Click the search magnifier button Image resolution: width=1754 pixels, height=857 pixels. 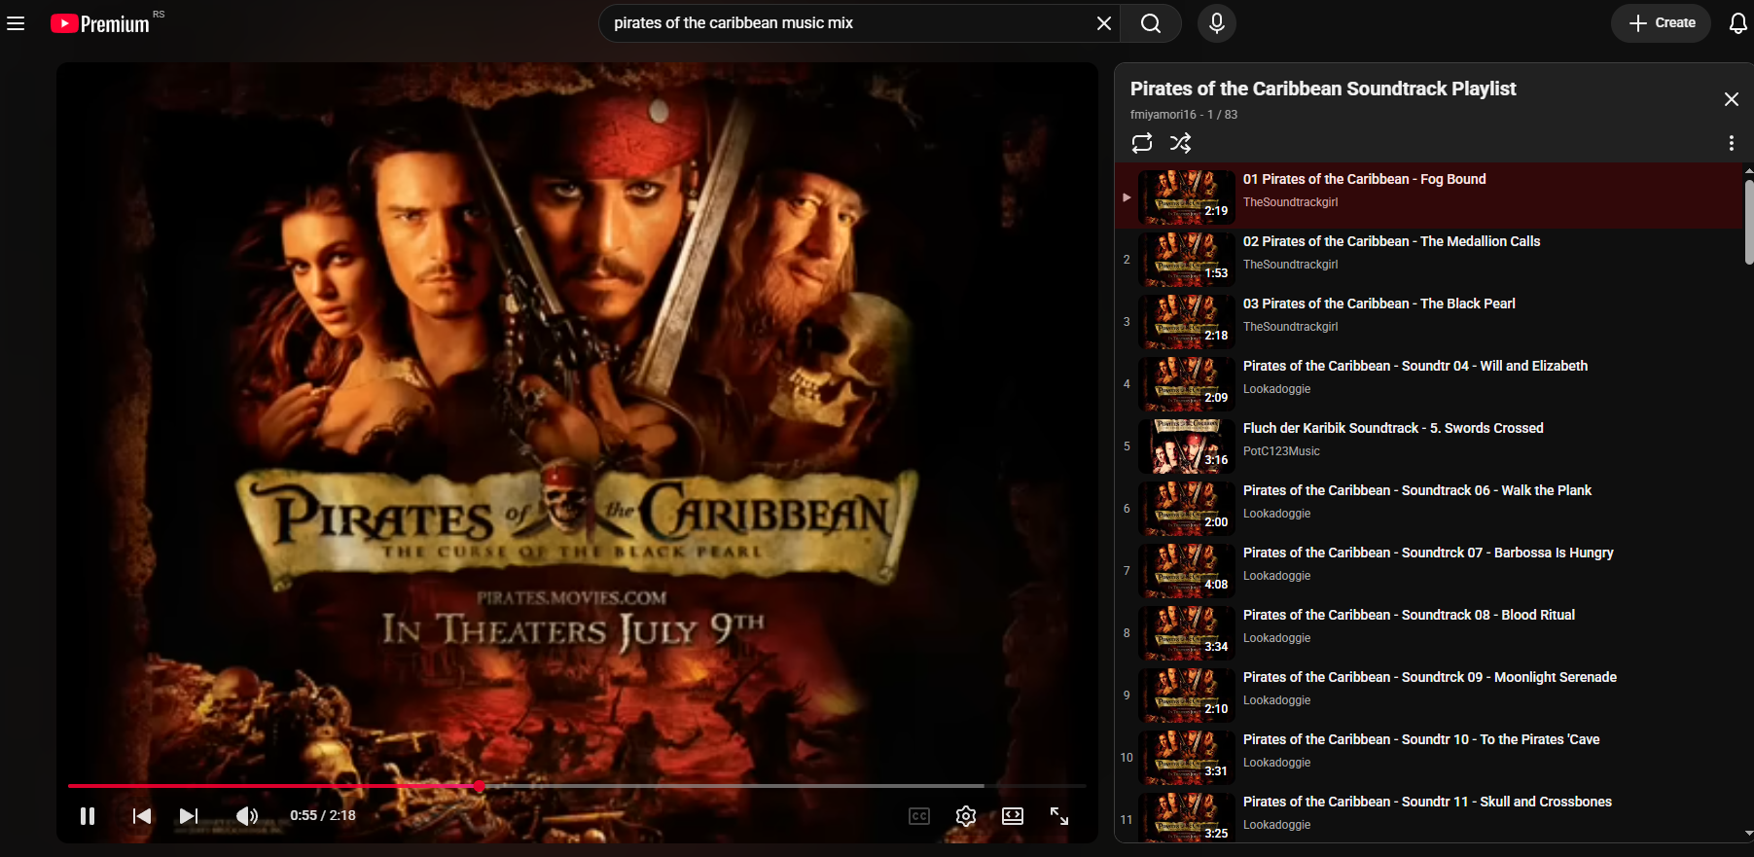pos(1151,23)
